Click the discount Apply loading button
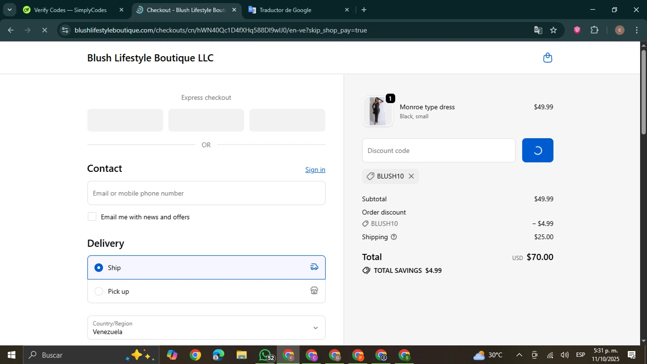This screenshot has height=364, width=647. coord(537,150)
